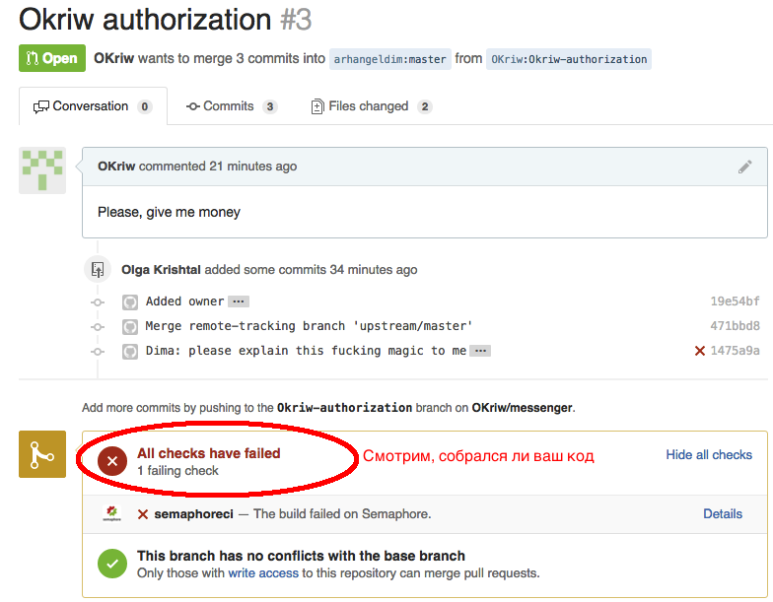Click the yellow merge branch icon
773x602 pixels.
42,454
